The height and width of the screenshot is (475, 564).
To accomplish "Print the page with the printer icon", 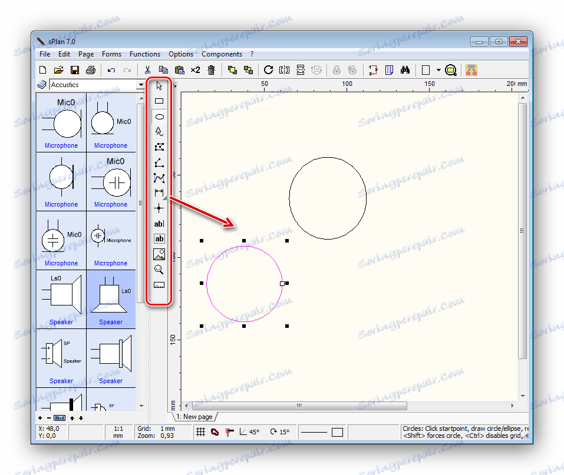I will click(91, 70).
